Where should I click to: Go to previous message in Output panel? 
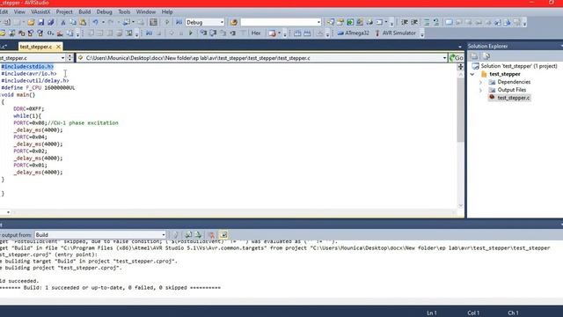188,235
